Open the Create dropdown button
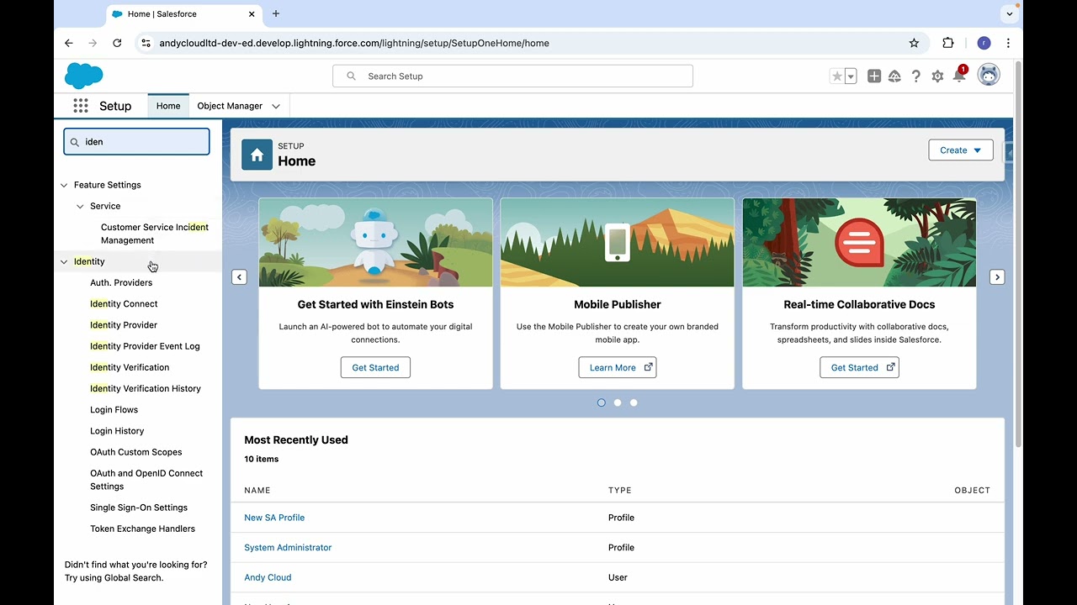This screenshot has width=1077, height=605. pyautogui.click(x=961, y=150)
